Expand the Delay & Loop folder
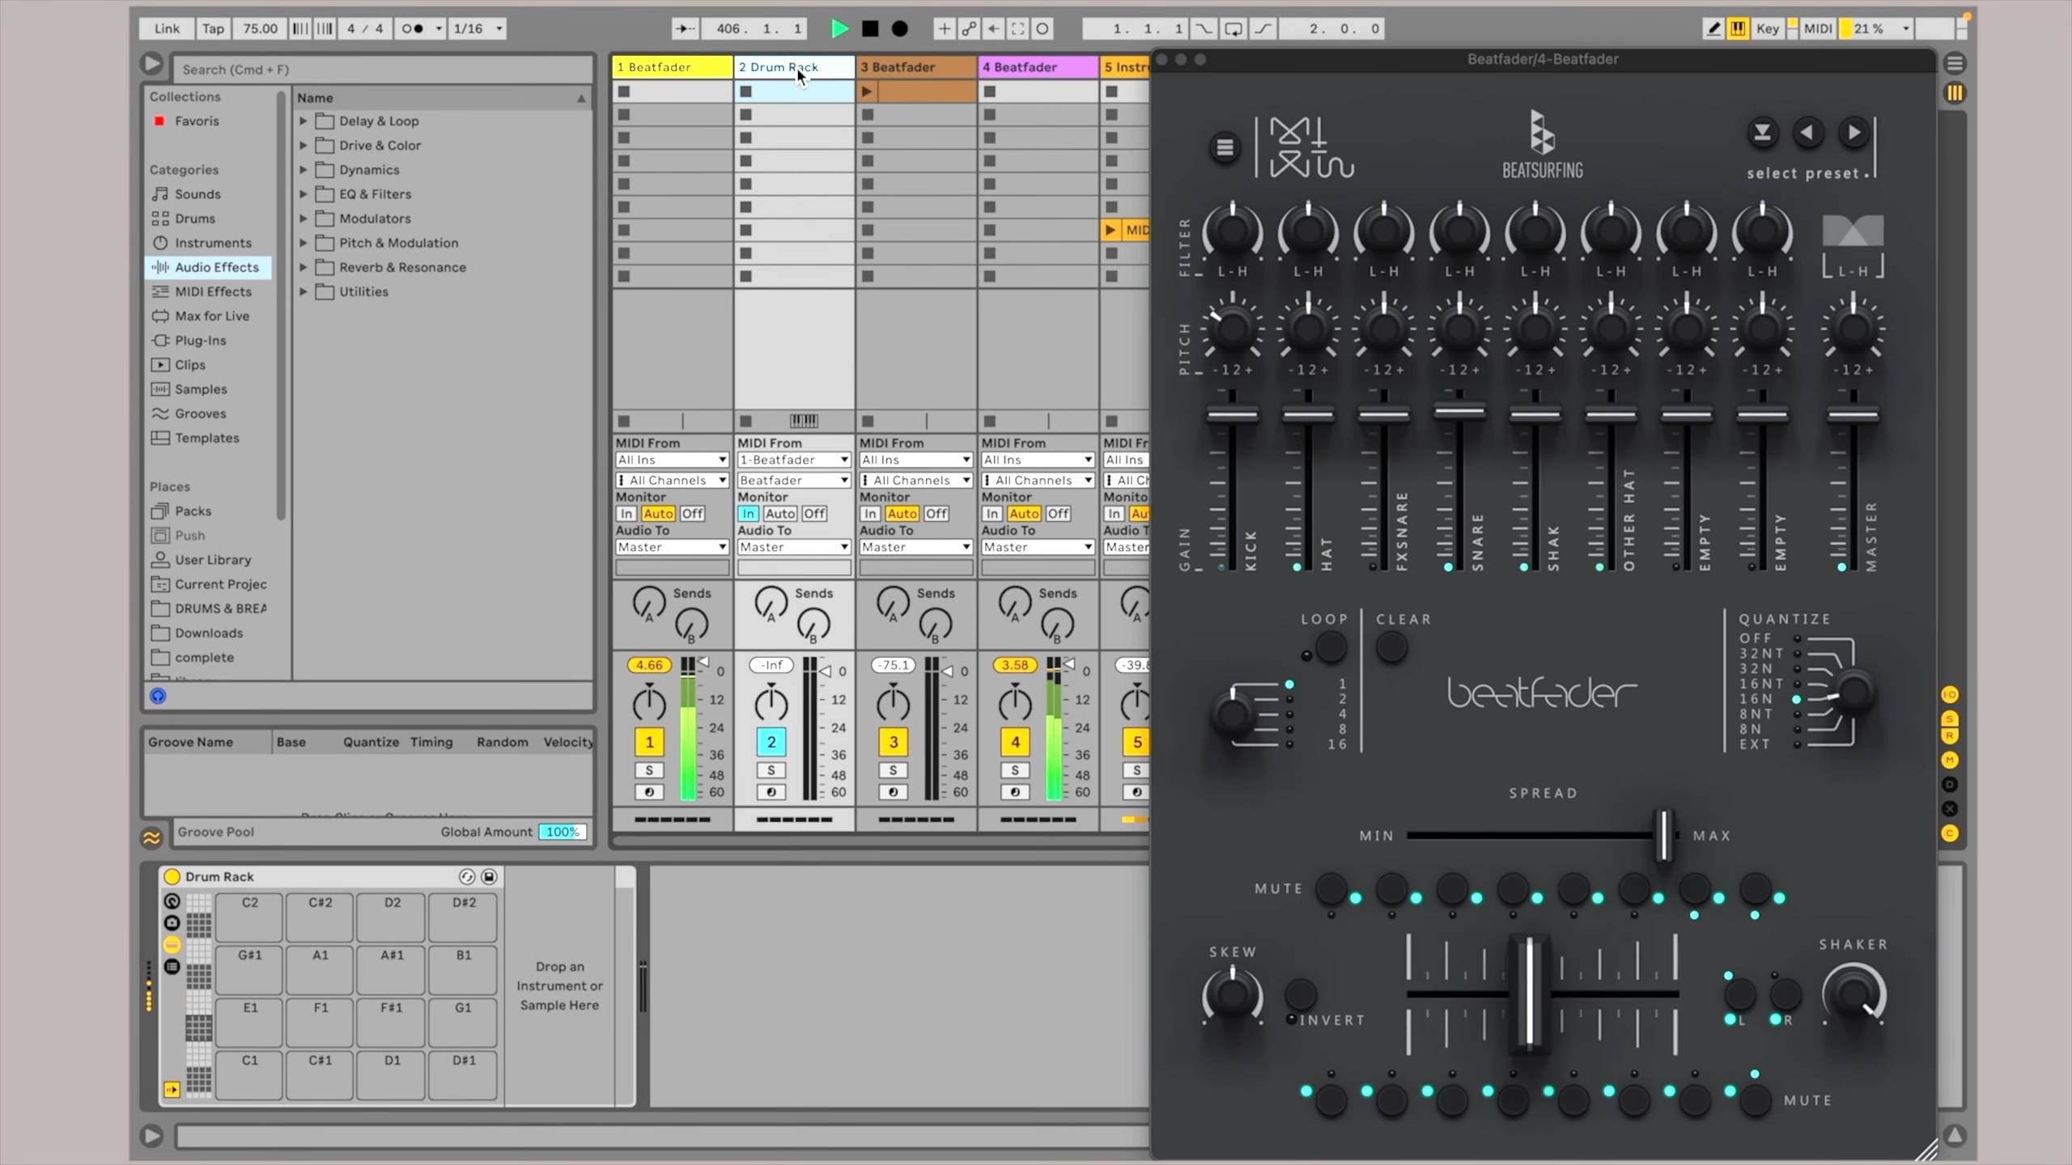The image size is (2072, 1165). 304,121
